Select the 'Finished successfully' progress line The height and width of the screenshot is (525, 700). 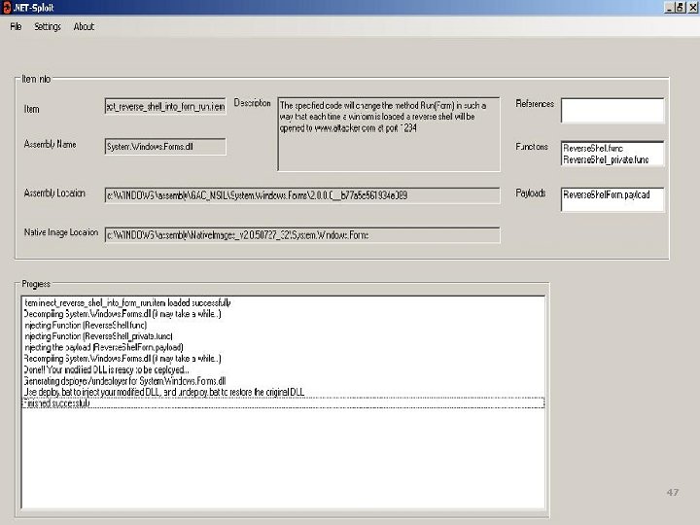click(x=284, y=403)
